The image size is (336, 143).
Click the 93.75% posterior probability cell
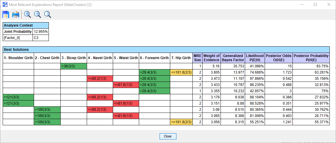pos(311,66)
